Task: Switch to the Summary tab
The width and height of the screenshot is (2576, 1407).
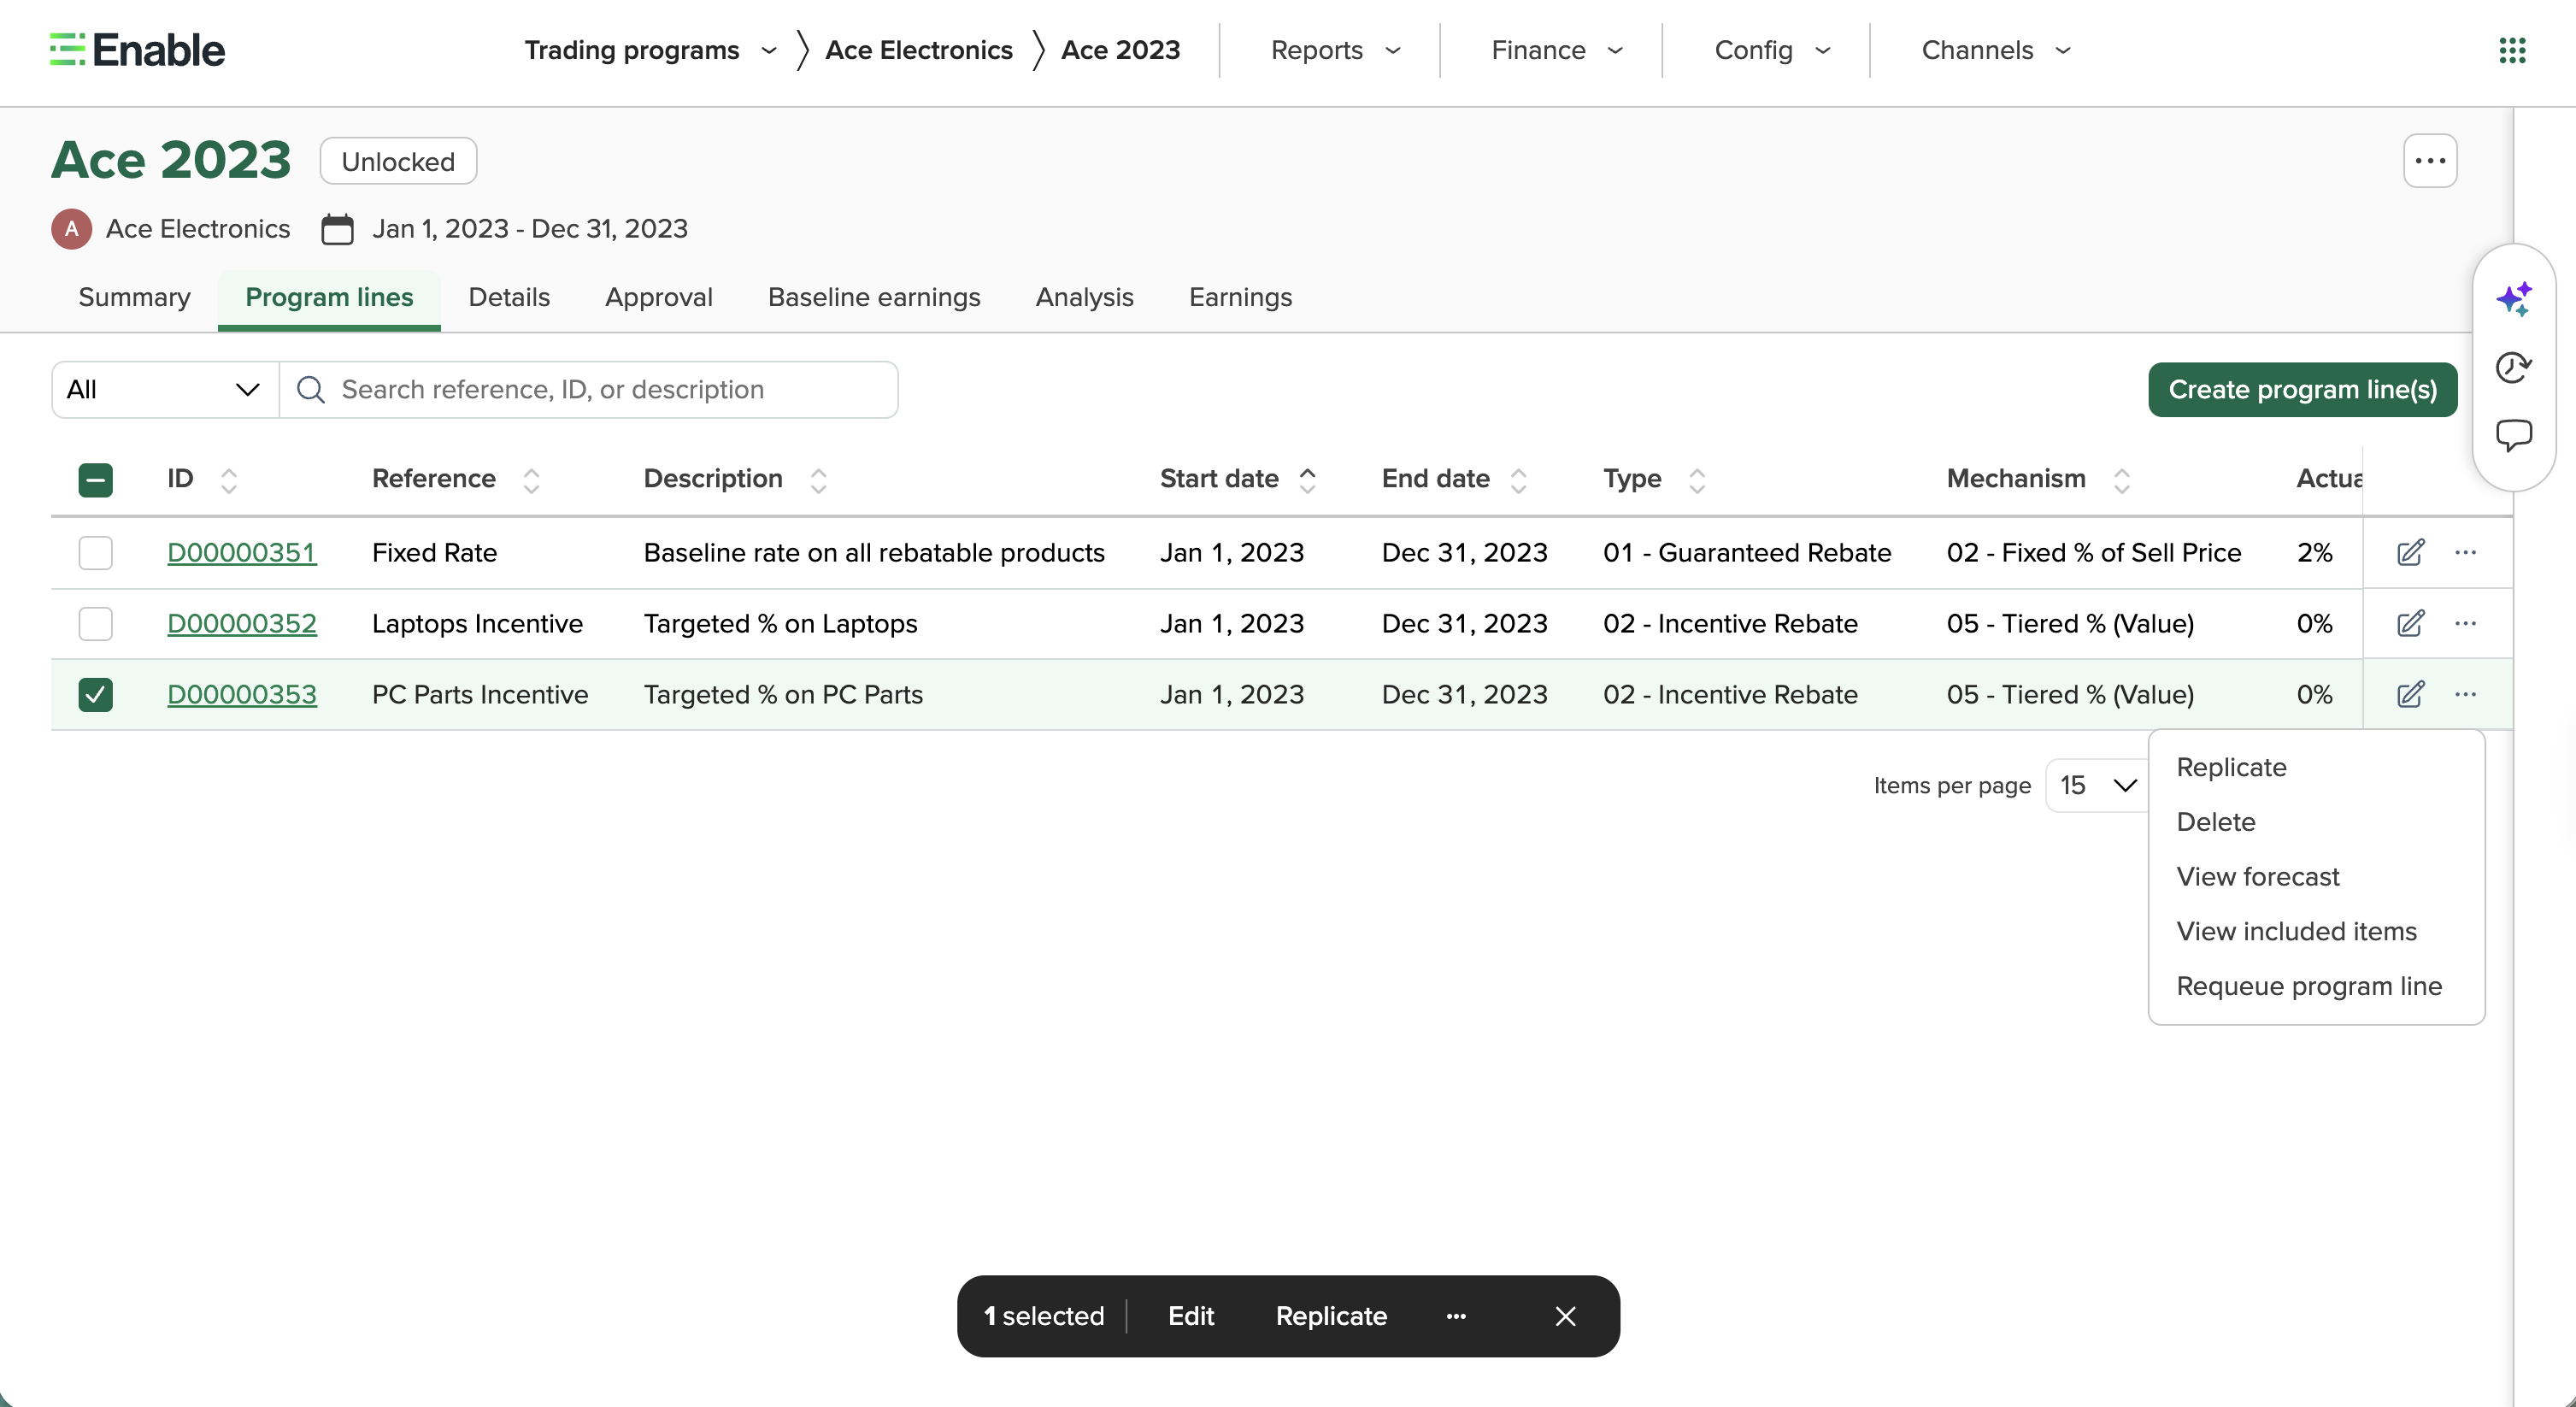Action: click(134, 297)
